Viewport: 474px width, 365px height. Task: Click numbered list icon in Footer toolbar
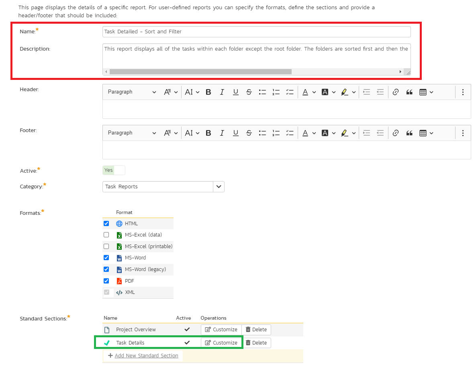276,133
